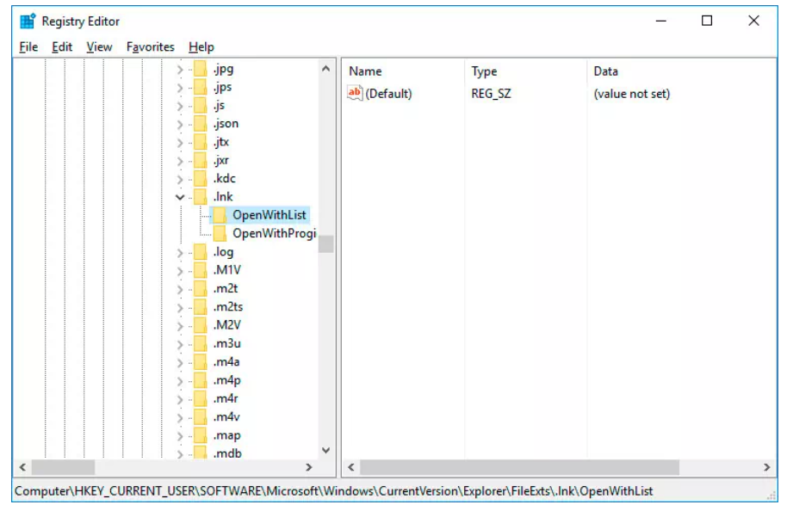Click the .jpg folder icon
Viewport: 787px width, 511px height.
(x=201, y=69)
